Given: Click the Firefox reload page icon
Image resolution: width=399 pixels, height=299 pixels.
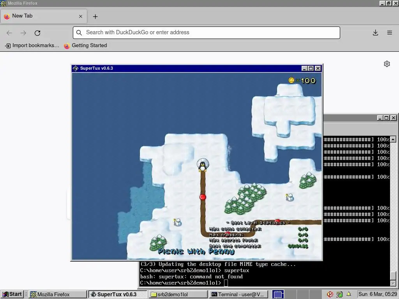Looking at the screenshot, I should point(37,33).
